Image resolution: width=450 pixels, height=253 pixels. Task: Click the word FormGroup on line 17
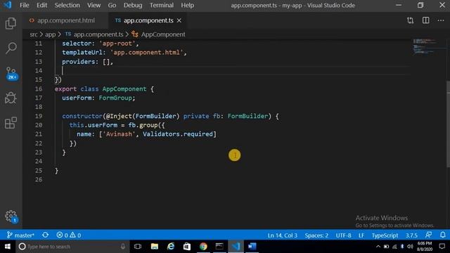(x=115, y=98)
